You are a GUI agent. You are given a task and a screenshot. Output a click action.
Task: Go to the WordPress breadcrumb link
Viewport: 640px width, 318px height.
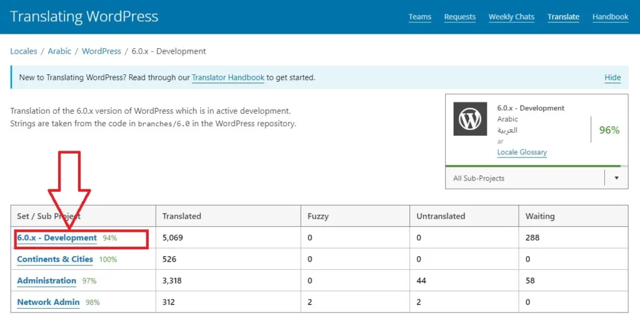click(102, 51)
